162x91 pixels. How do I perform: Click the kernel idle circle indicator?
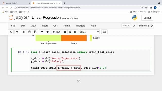pyautogui.click(x=152, y=26)
